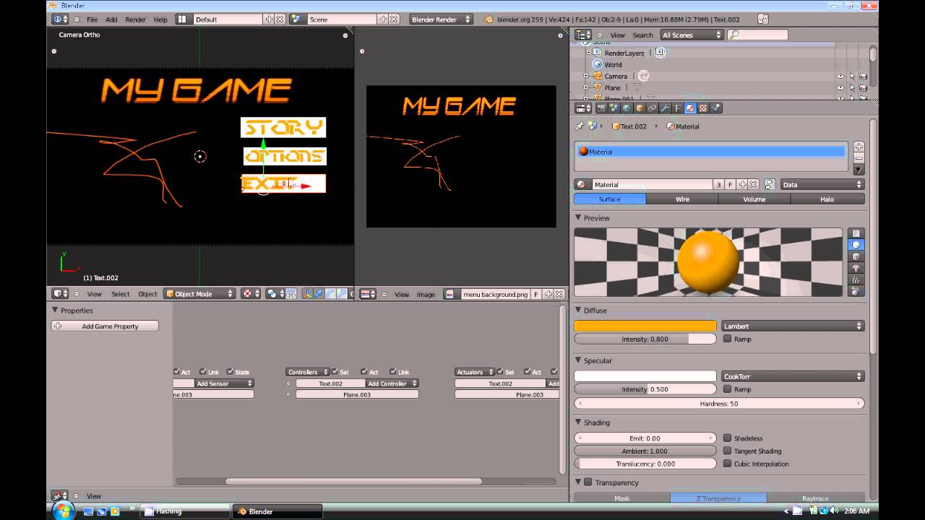Select the flat plane preview type icon

(856, 233)
